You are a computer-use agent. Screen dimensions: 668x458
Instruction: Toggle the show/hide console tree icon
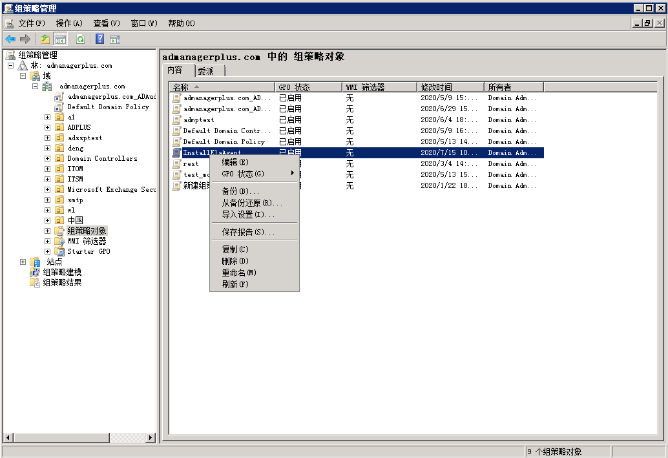click(x=61, y=39)
